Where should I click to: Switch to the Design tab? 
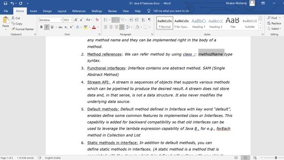tap(47, 11)
